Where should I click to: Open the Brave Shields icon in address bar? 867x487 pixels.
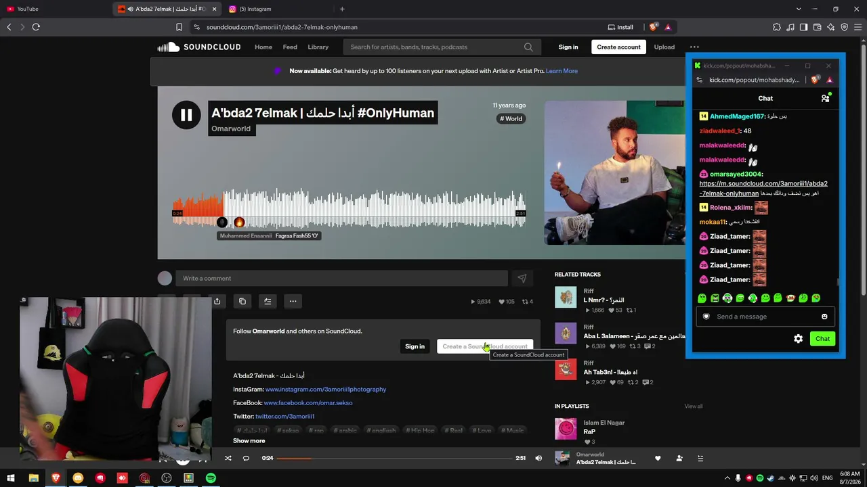click(653, 27)
